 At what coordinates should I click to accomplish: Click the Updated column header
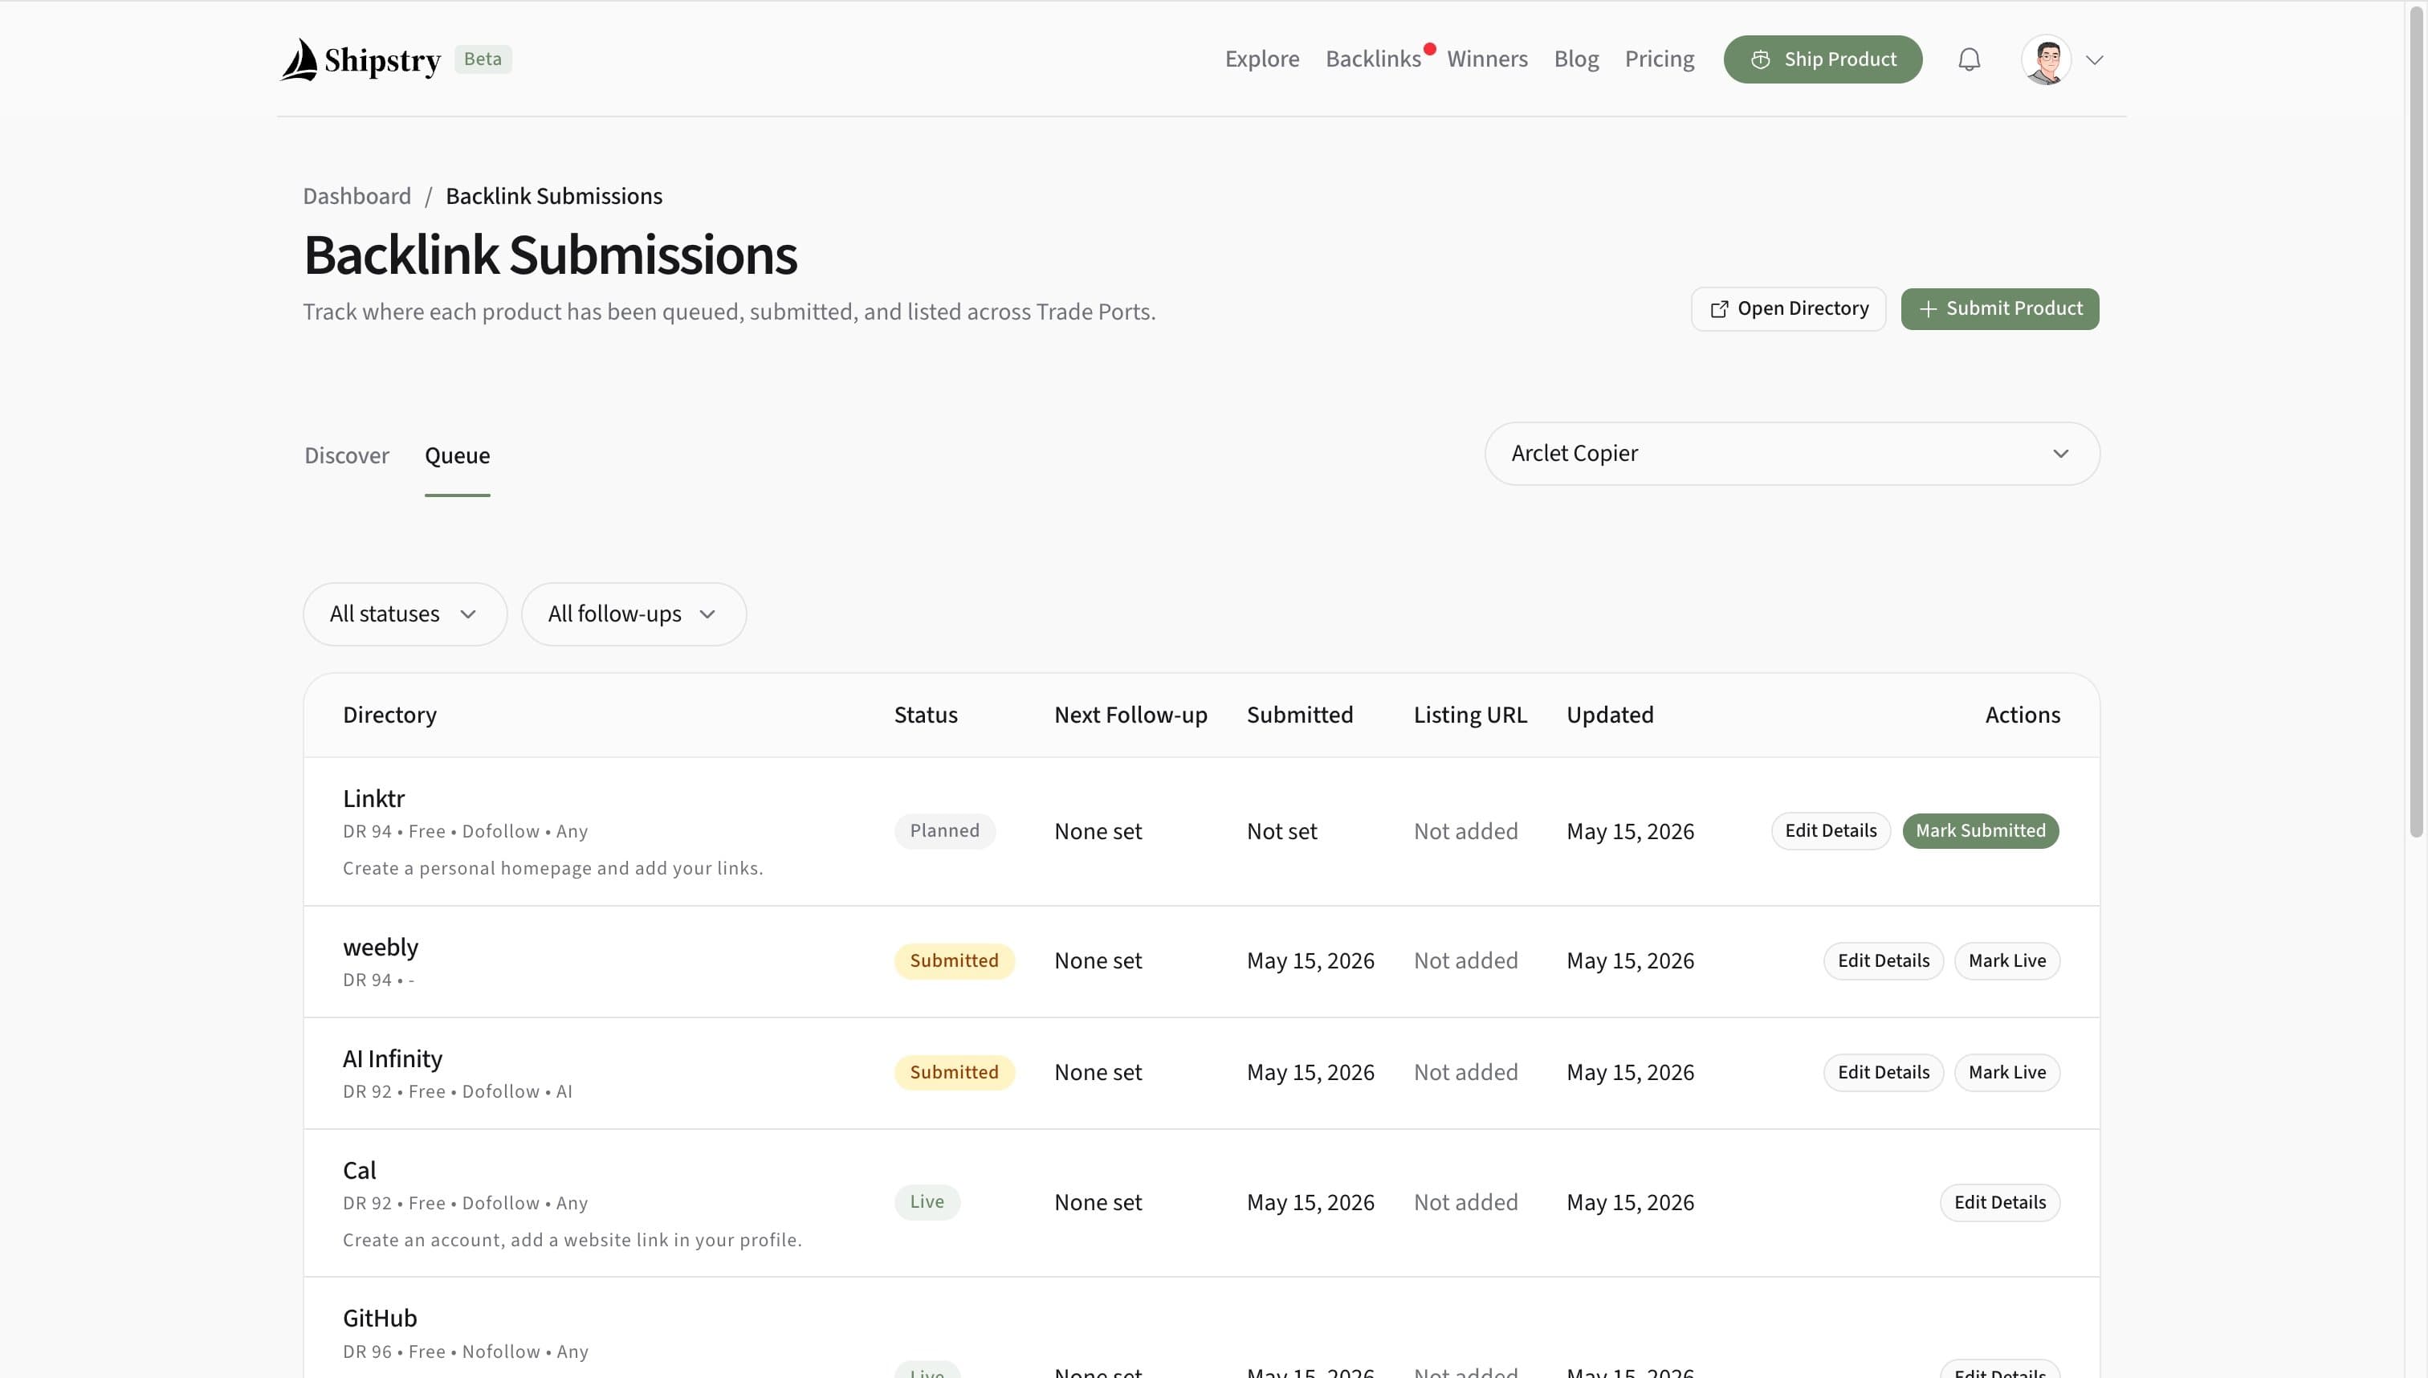1610,715
